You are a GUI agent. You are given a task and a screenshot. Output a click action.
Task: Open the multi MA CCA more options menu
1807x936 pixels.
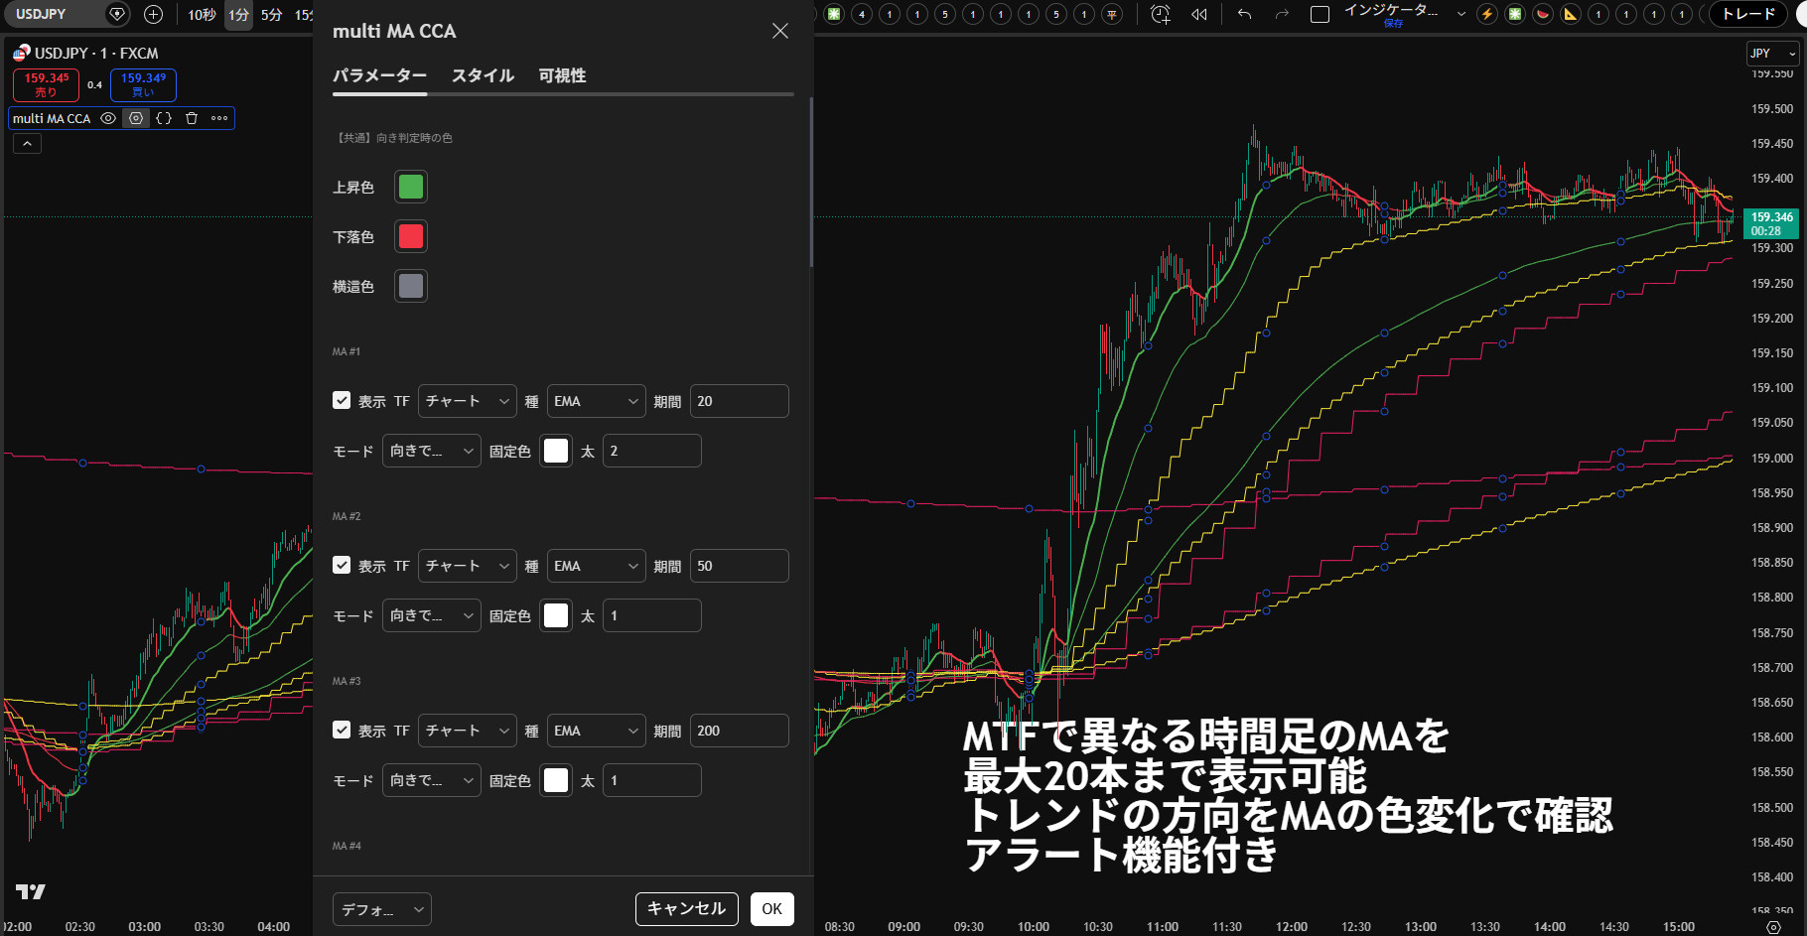[219, 118]
